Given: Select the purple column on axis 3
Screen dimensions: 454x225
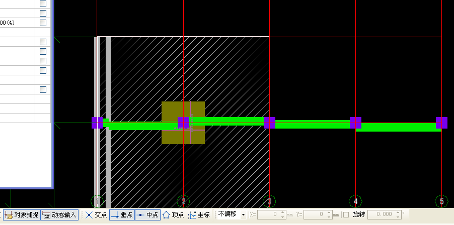Looking at the screenshot, I should (269, 123).
